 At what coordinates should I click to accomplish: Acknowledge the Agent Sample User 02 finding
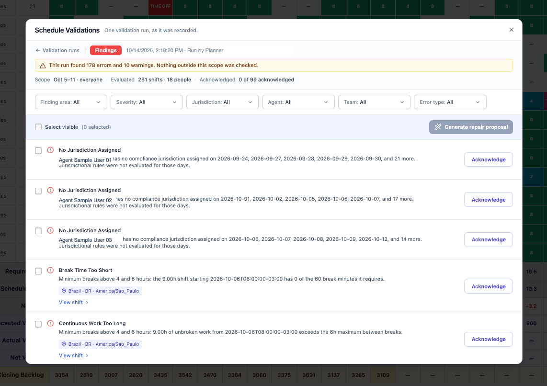click(488, 199)
